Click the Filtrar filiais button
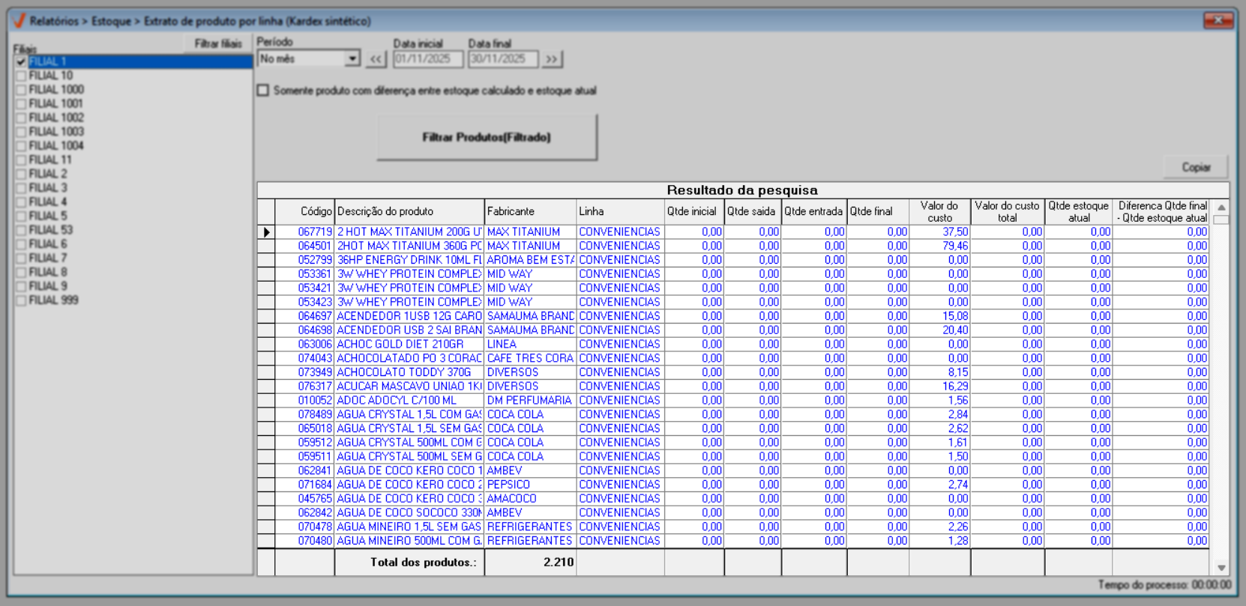 coord(217,43)
